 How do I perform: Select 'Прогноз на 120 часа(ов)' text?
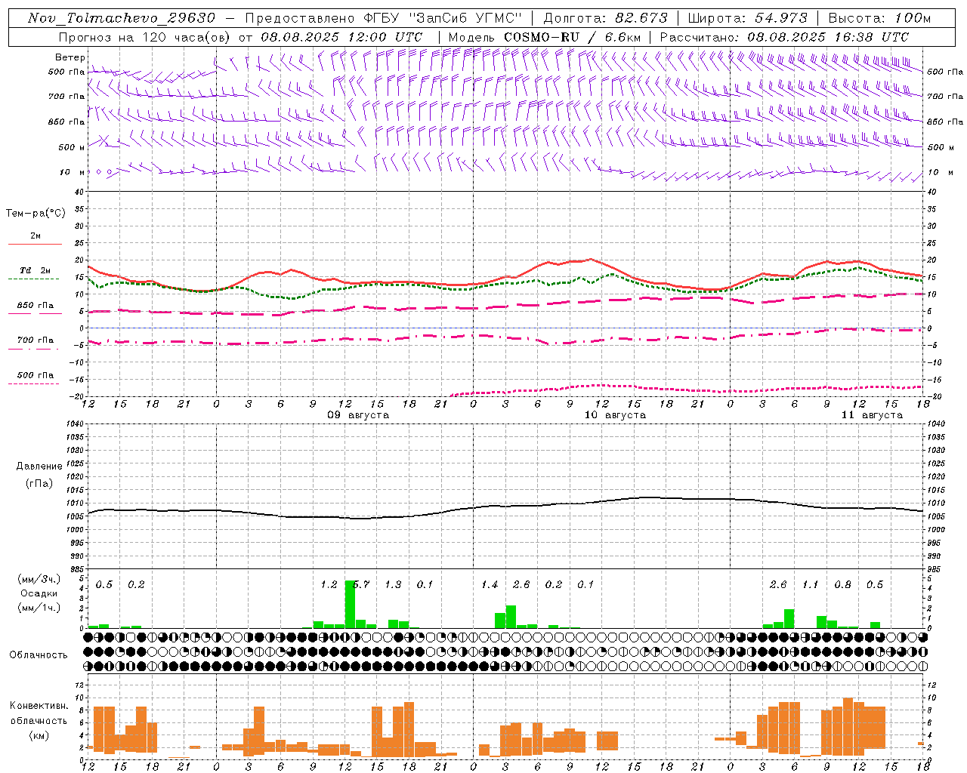[x=146, y=37]
